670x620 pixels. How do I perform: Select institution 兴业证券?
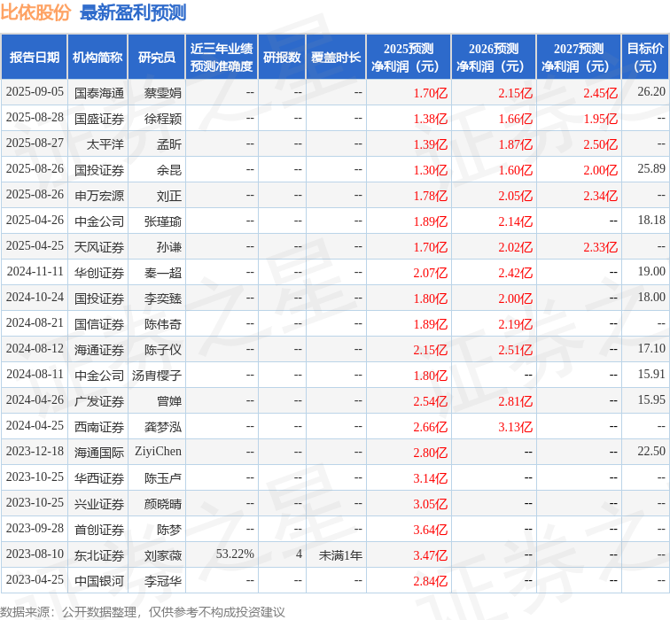(x=99, y=503)
